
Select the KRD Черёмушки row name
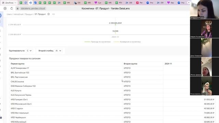pos(18,118)
